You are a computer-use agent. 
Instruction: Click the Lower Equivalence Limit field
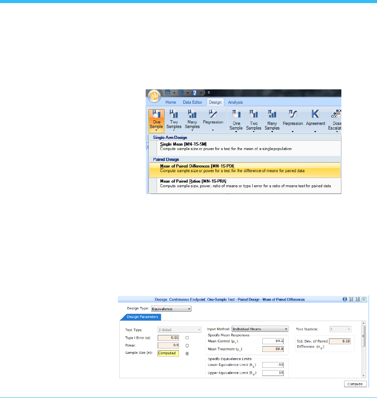point(273,365)
